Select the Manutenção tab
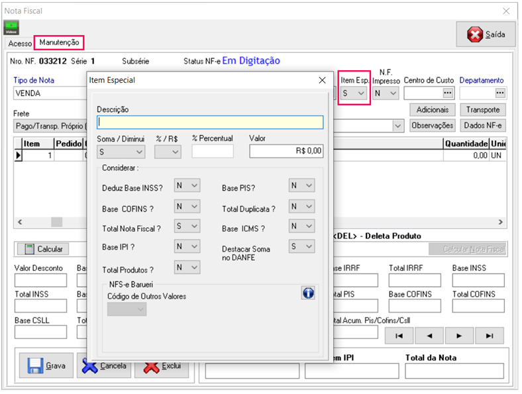Image resolution: width=522 pixels, height=394 pixels. click(59, 42)
